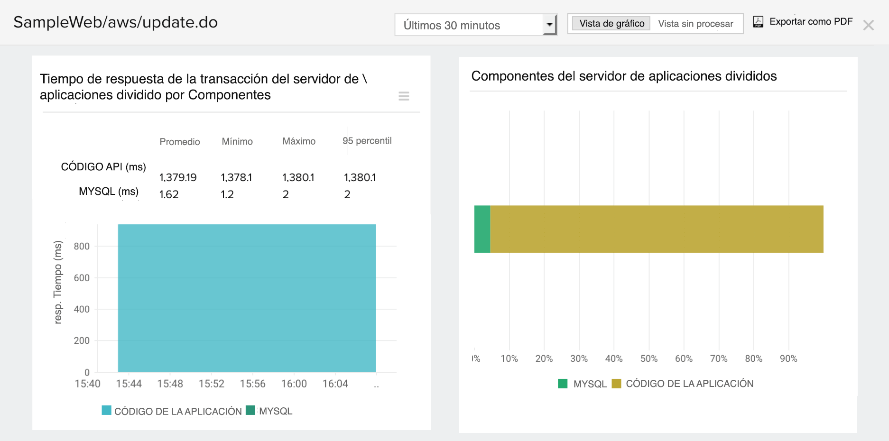
Task: Click the olive bar chart legend swatch
Action: [x=616, y=384]
